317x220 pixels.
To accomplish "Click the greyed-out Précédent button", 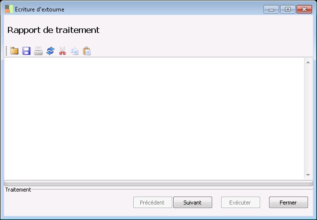I will (x=152, y=202).
